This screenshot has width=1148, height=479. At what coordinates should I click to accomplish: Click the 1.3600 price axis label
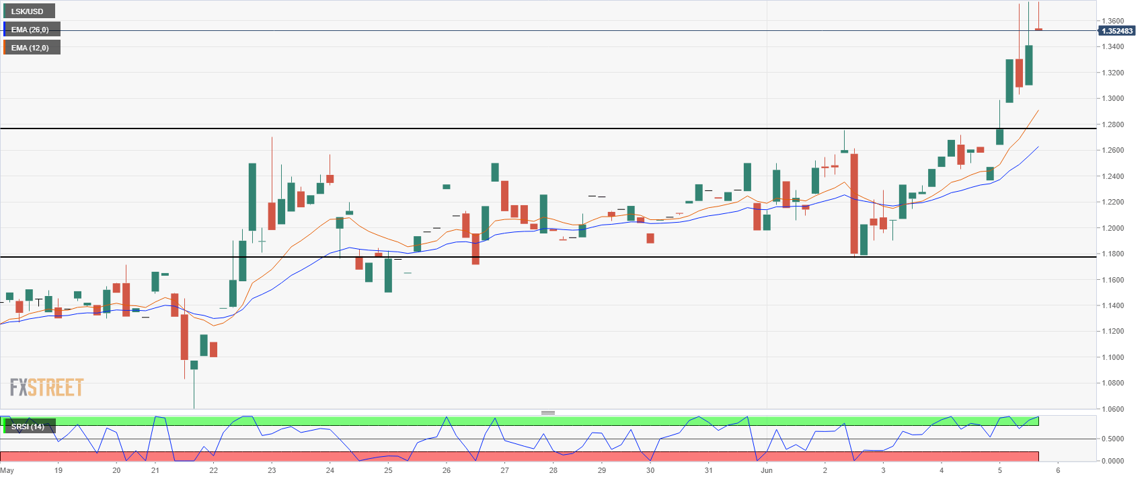click(1112, 22)
